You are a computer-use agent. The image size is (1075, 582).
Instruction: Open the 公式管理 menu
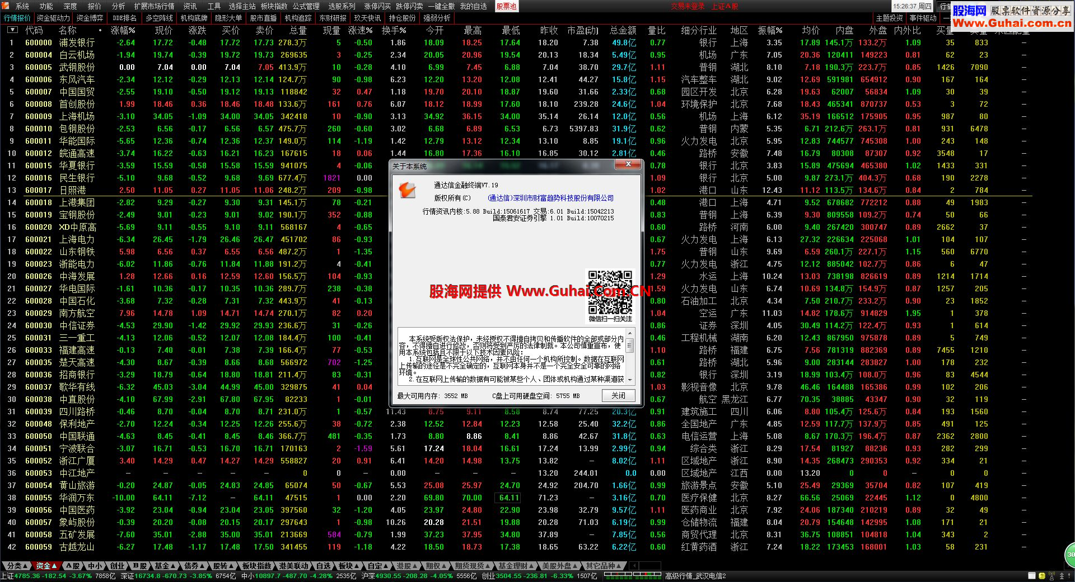306,6
